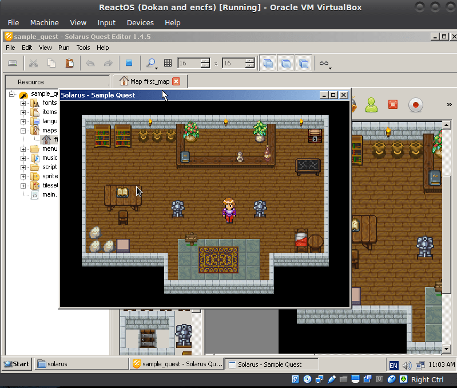
Task: Open the Quest Editor Edit menu
Action: (x=27, y=48)
